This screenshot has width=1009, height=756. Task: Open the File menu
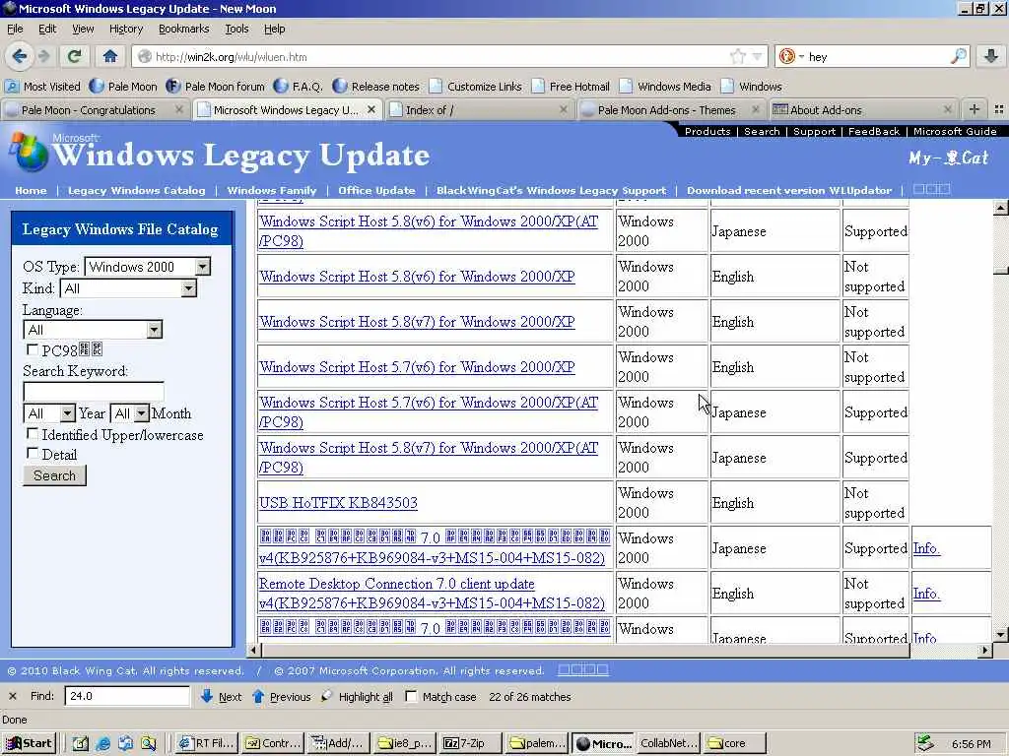pyautogui.click(x=15, y=29)
